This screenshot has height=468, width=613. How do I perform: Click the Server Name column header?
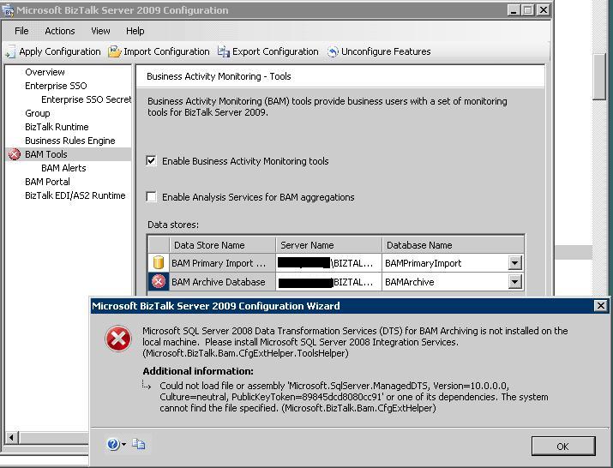(328, 245)
